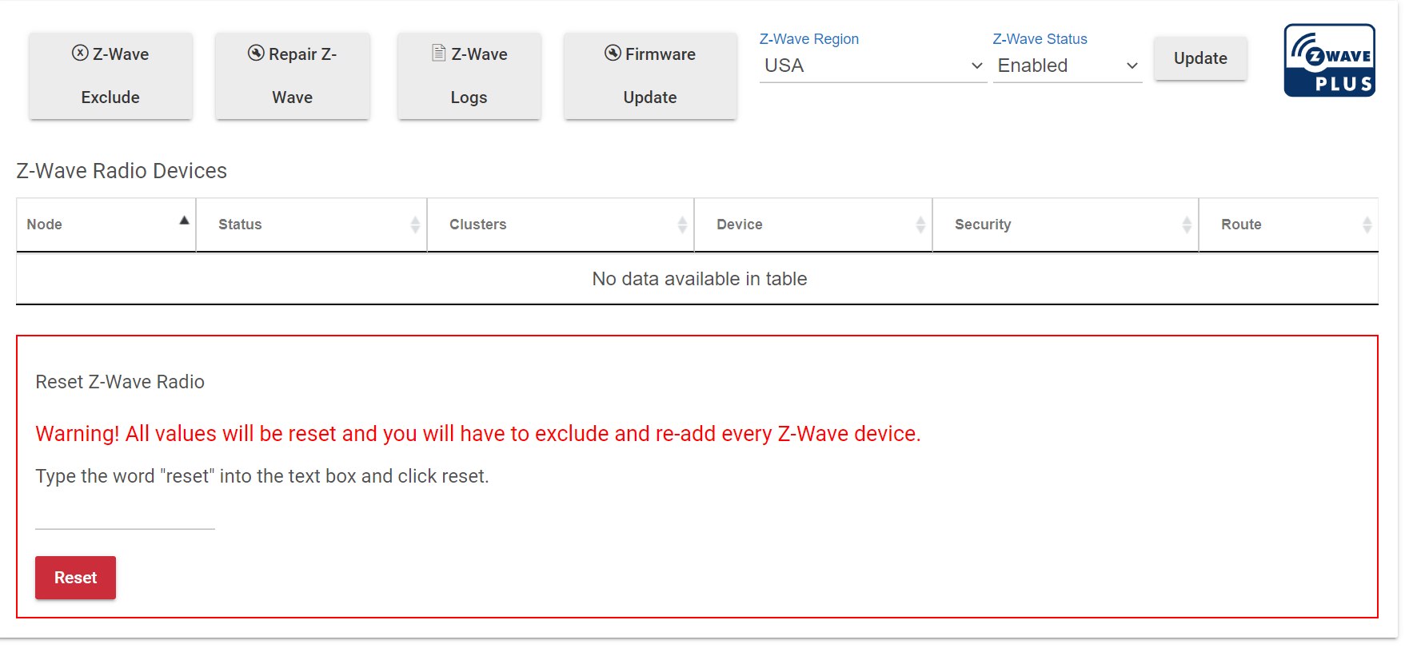Sort table by Node column
This screenshot has width=1417, height=652.
tap(106, 225)
